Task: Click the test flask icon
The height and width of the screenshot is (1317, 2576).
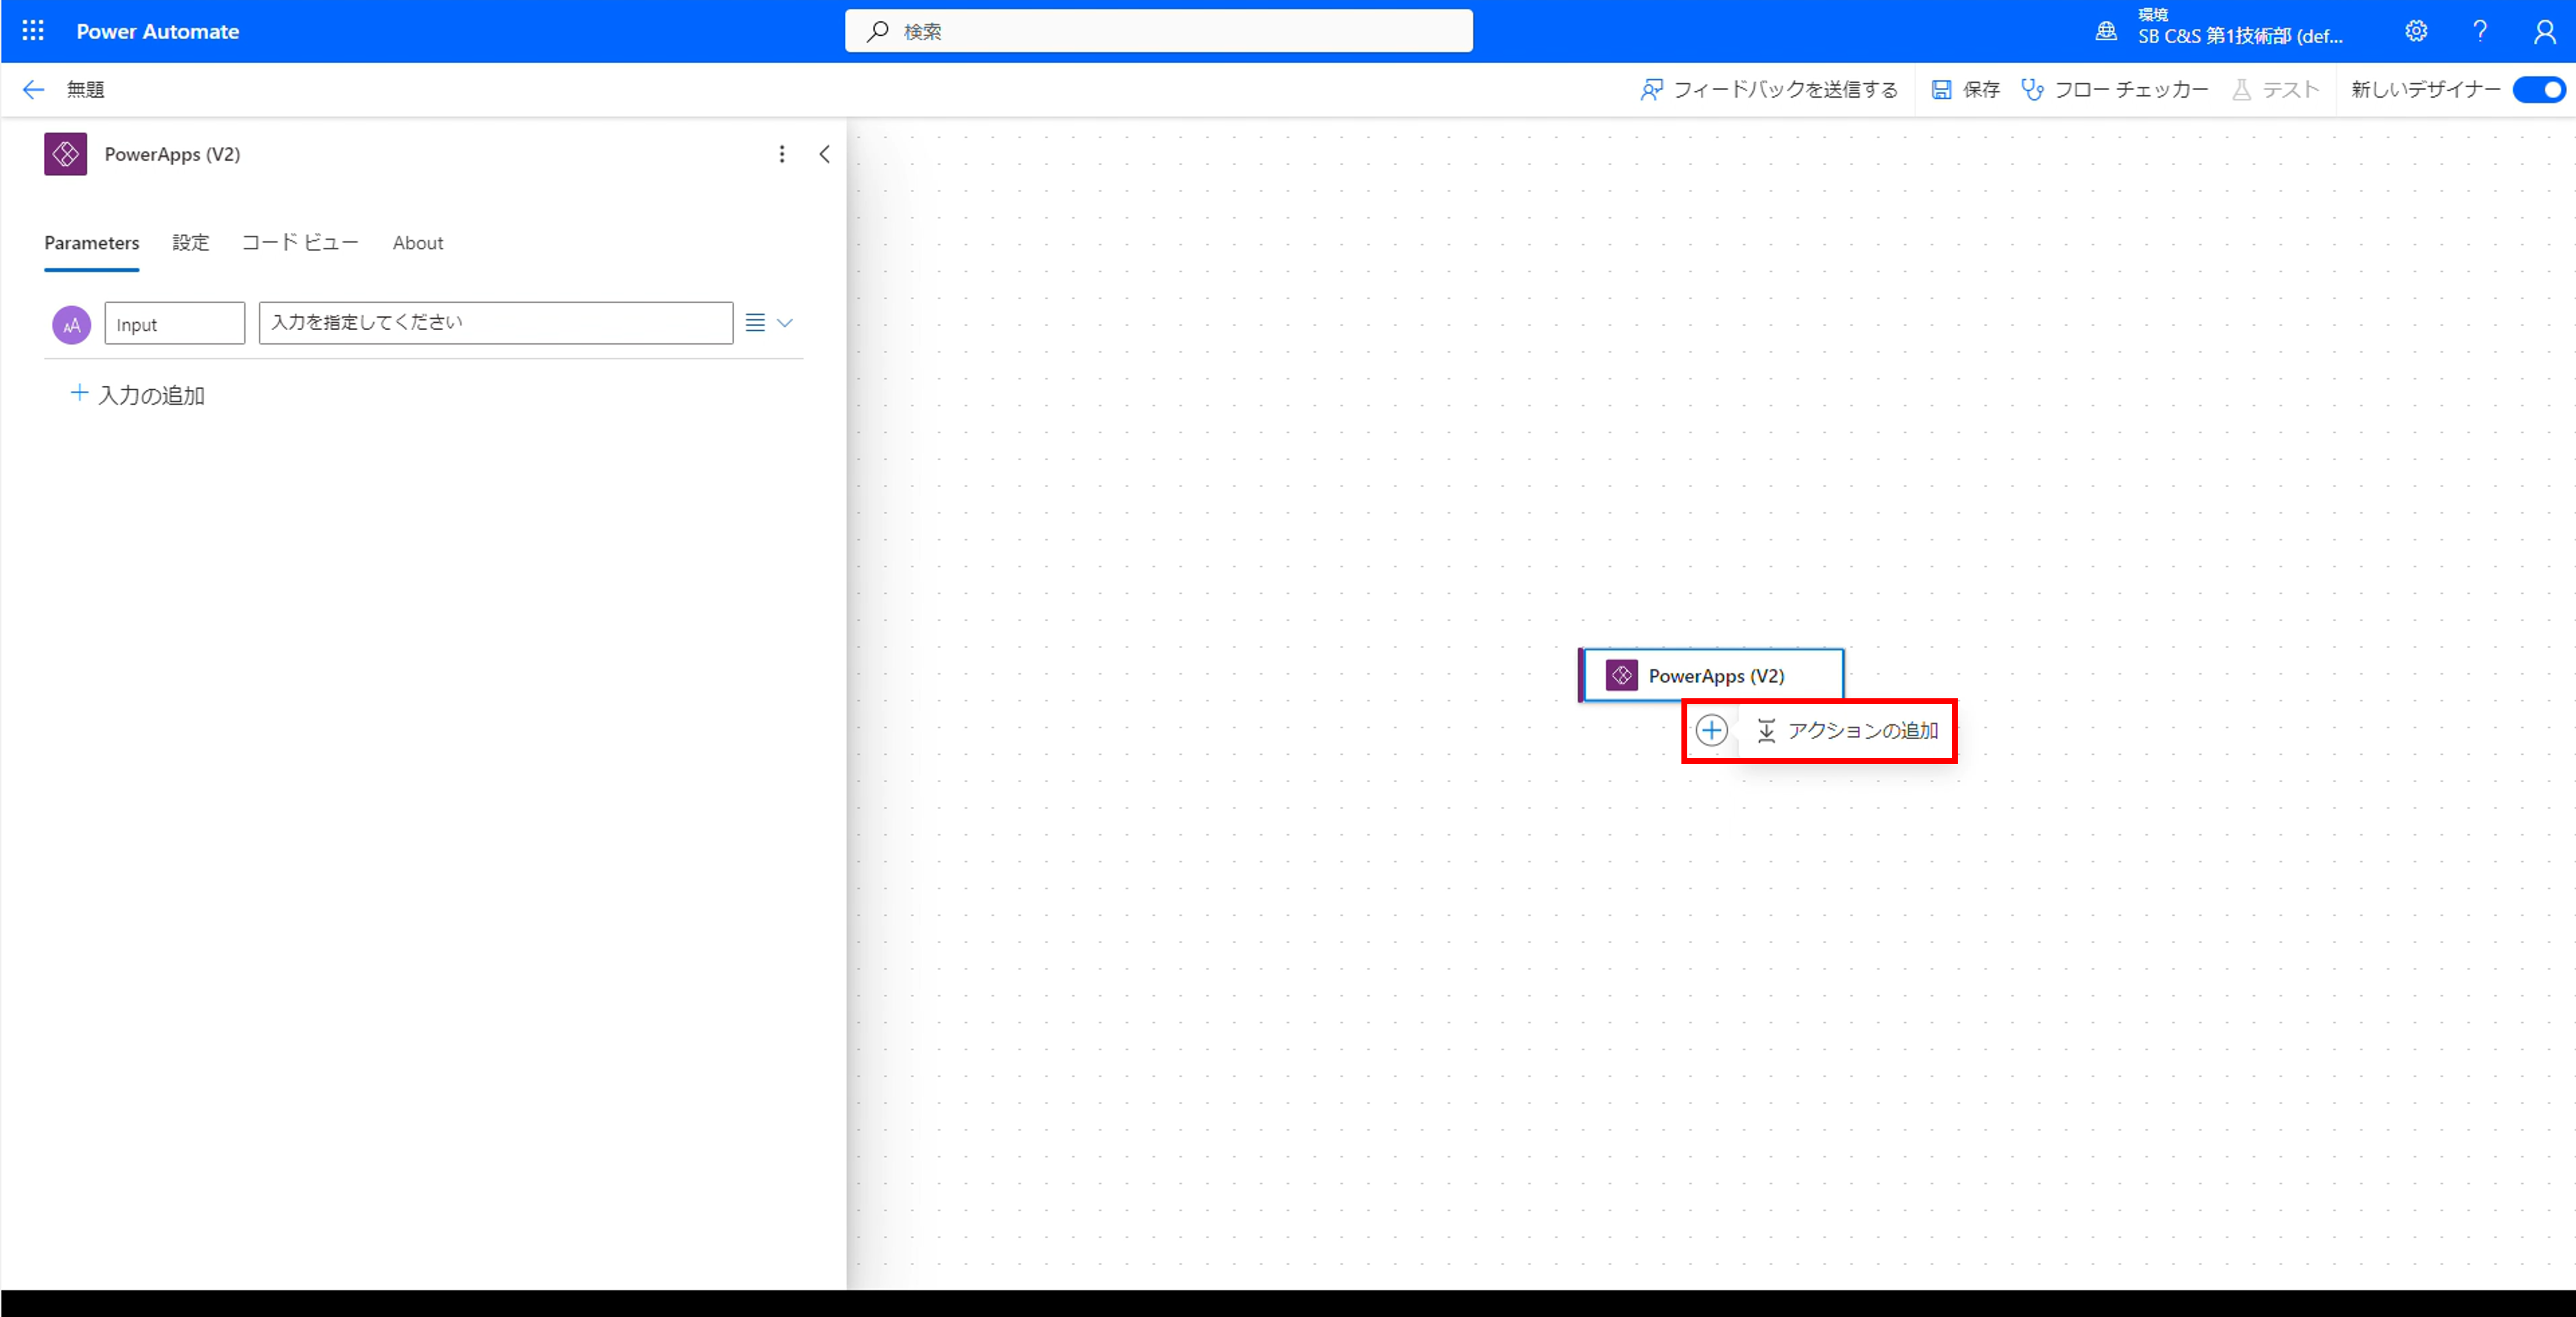Action: click(x=2242, y=90)
